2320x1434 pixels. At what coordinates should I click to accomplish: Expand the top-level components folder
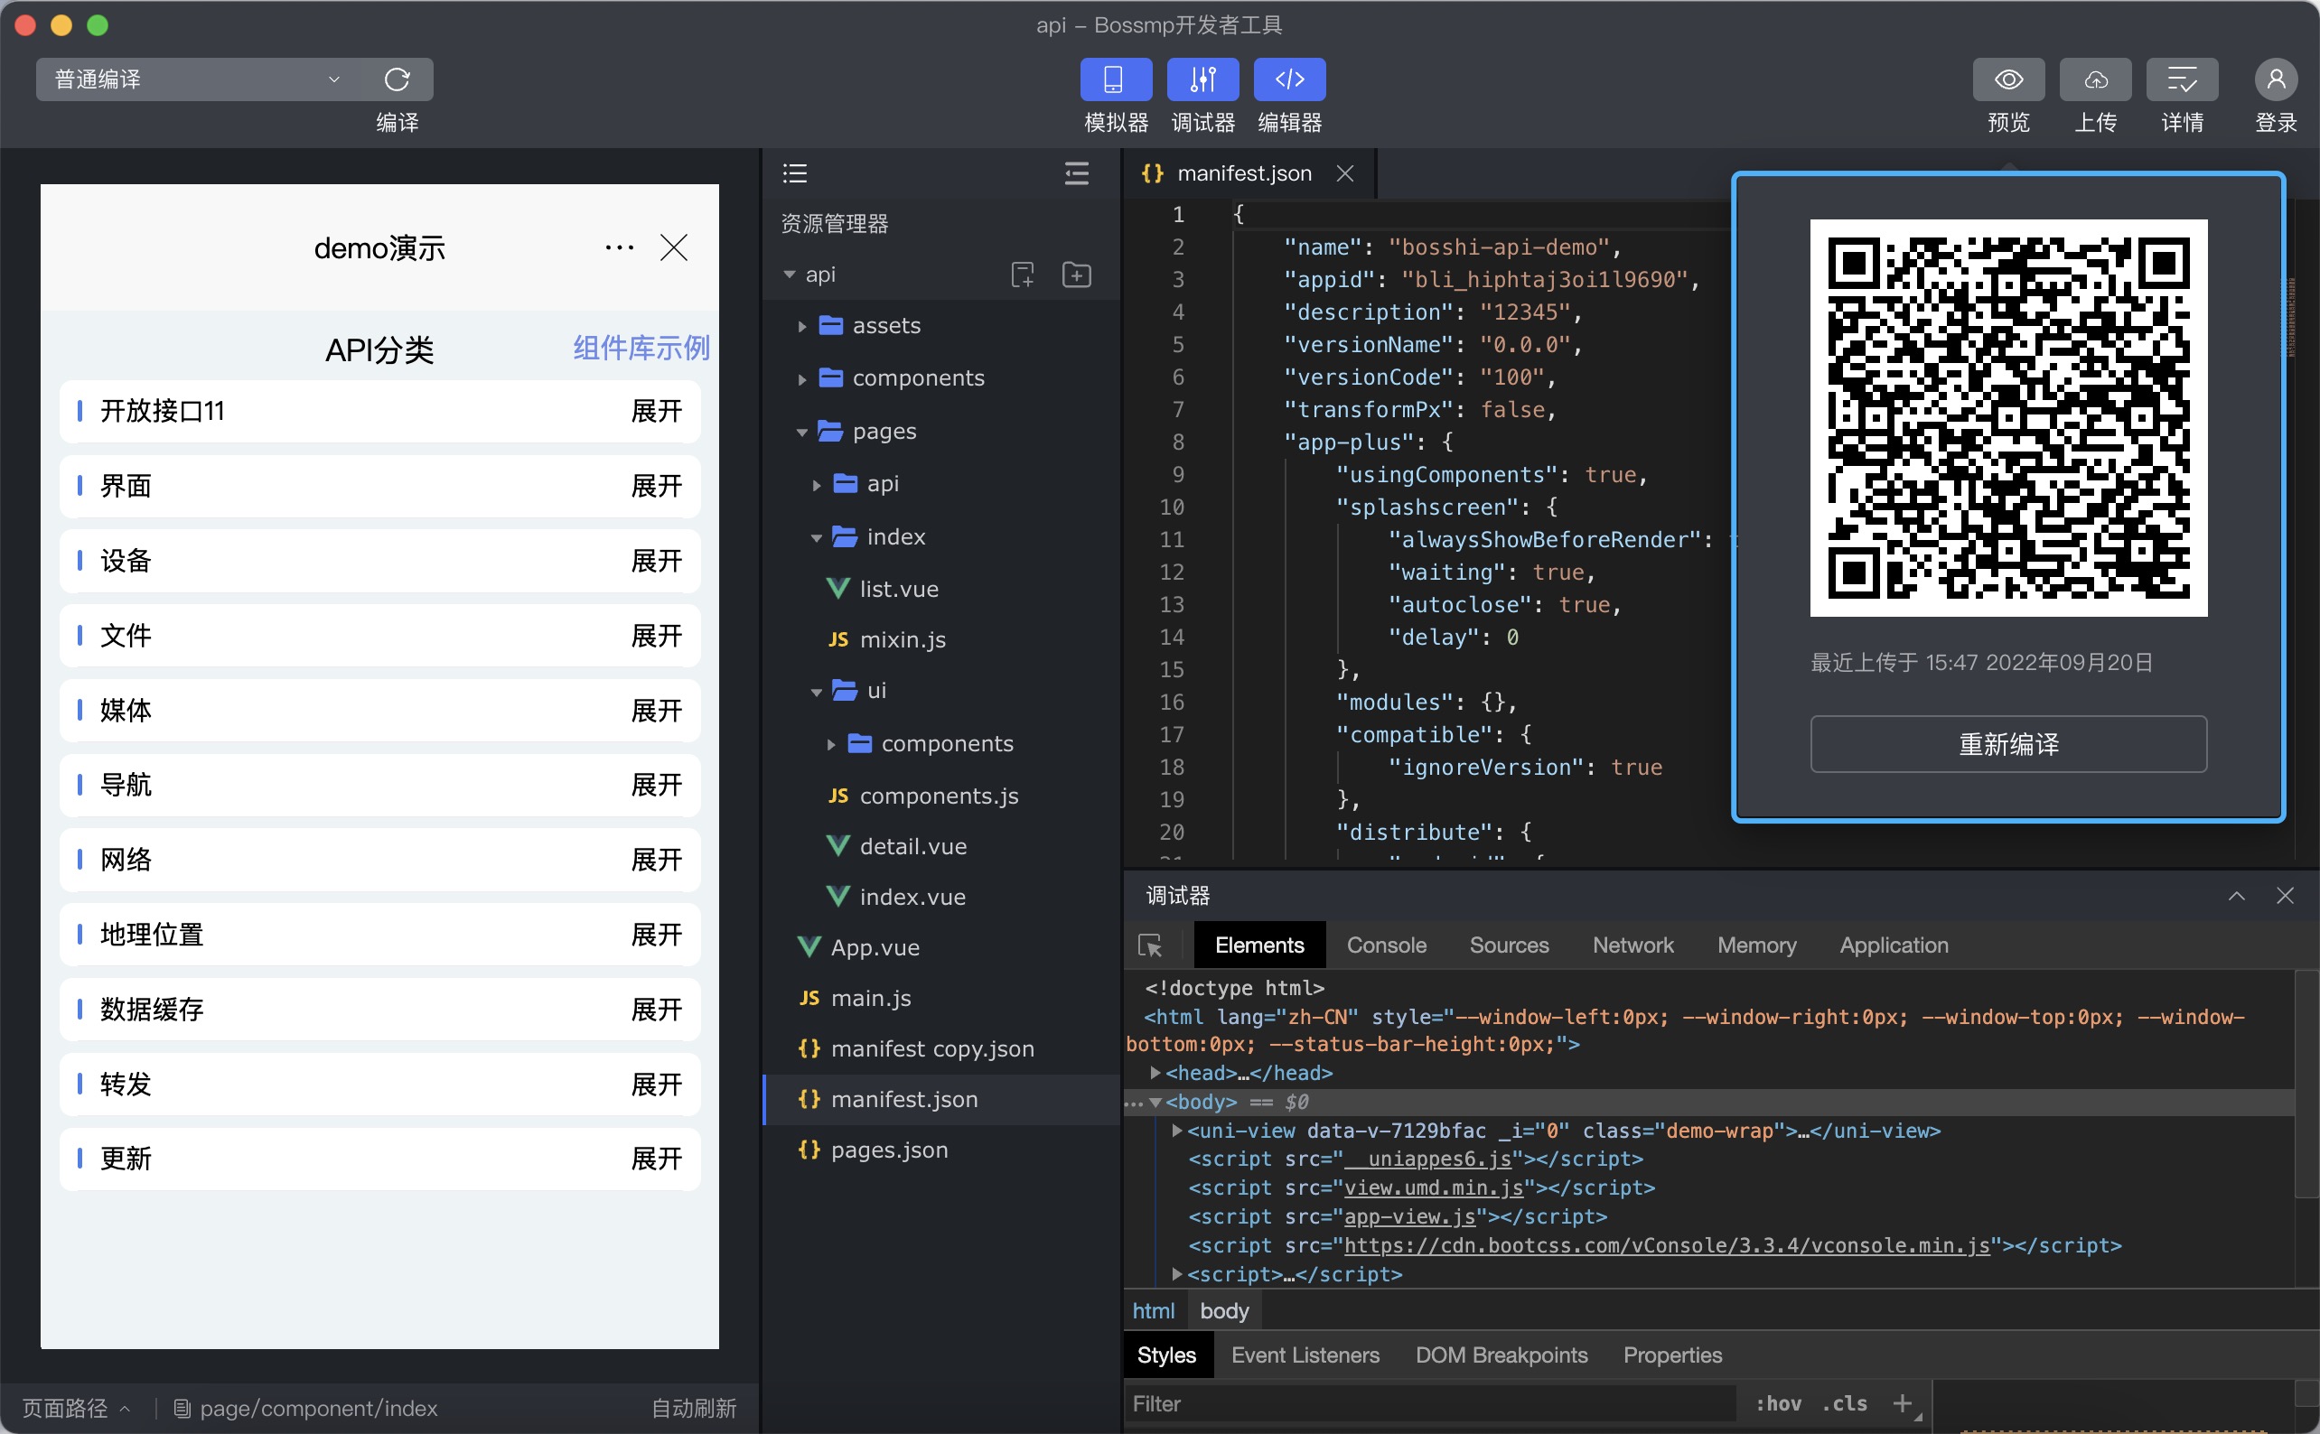coord(803,378)
